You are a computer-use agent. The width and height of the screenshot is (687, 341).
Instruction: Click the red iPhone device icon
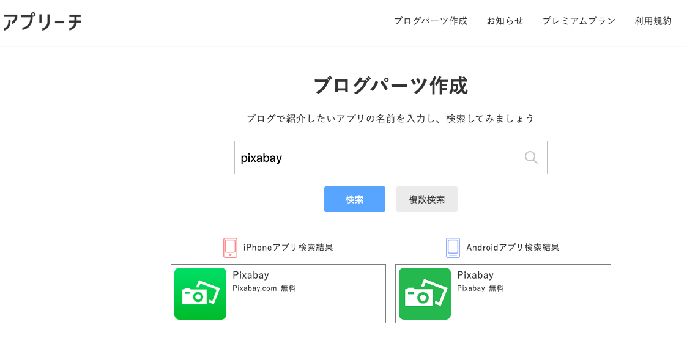pyautogui.click(x=230, y=248)
